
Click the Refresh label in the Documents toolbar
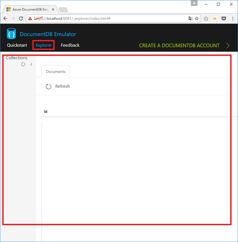62,86
